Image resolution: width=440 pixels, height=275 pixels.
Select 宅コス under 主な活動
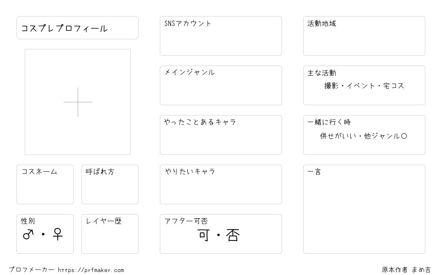[x=394, y=86]
